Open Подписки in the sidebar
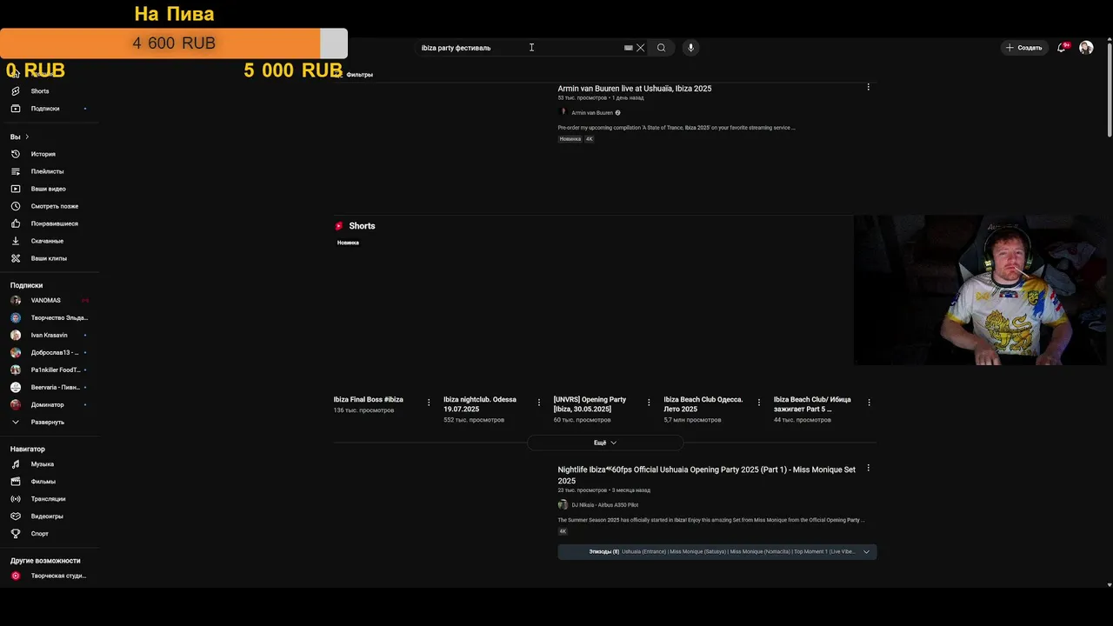1113x626 pixels. (49, 109)
